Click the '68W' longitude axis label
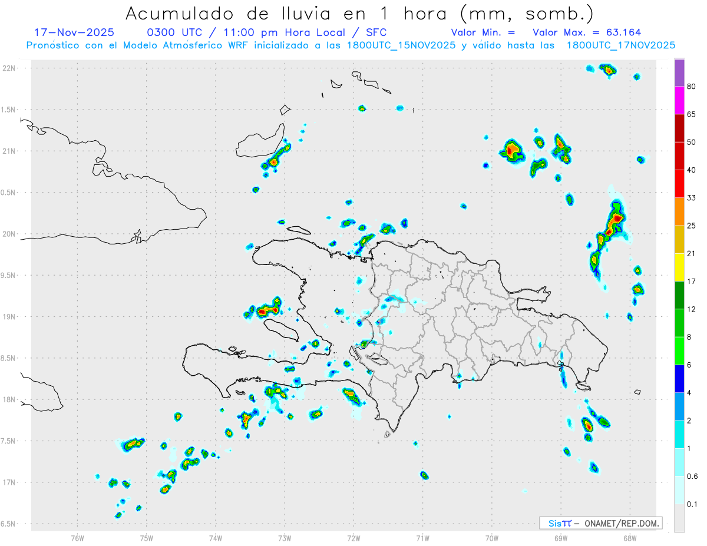 tap(630, 537)
